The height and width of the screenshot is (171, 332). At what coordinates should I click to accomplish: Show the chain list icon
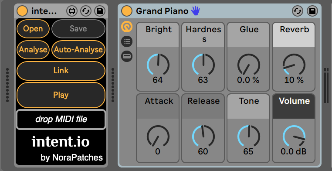(127, 41)
